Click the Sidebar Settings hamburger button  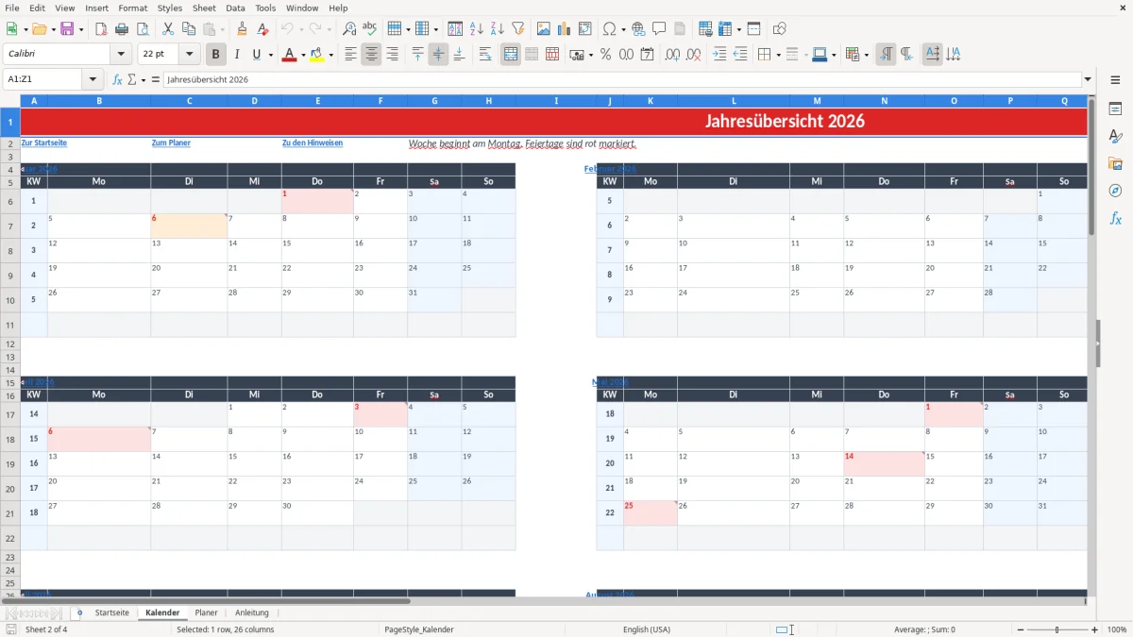pos(1115,79)
